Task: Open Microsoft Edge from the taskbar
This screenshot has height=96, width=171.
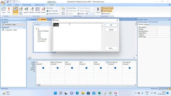Action: click(77, 93)
